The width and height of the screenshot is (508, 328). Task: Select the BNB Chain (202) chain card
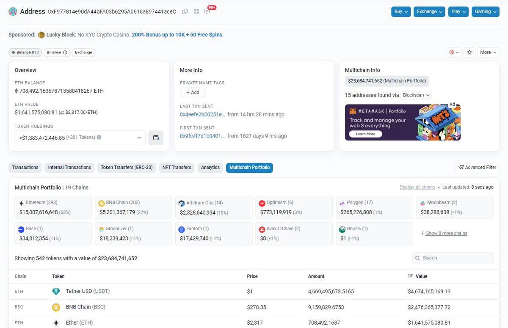click(133, 207)
